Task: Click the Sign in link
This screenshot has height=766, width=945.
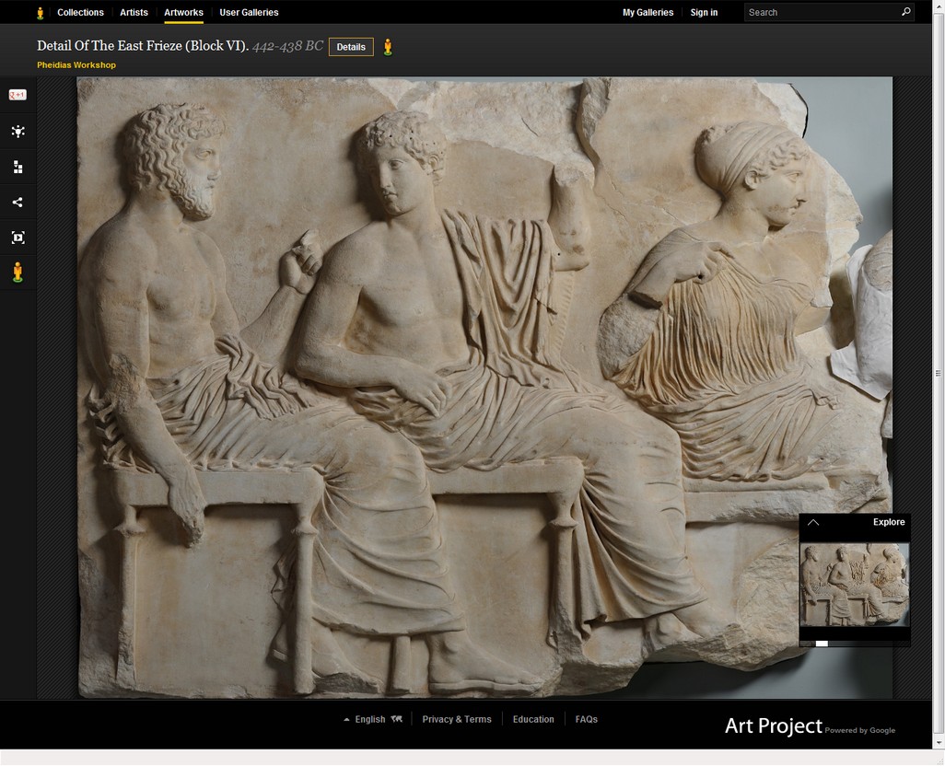Action: [704, 13]
